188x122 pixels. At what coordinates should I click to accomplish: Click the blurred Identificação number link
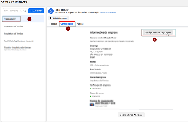(x=108, y=12)
